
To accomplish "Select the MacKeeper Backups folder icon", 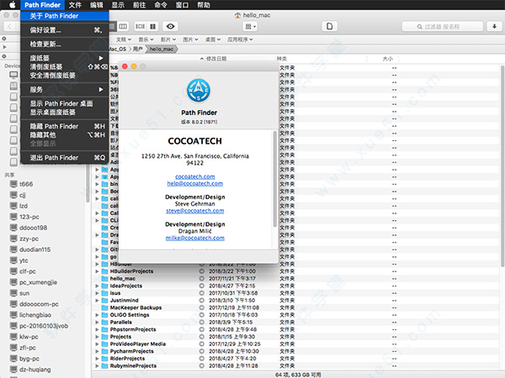I will (x=104, y=307).
